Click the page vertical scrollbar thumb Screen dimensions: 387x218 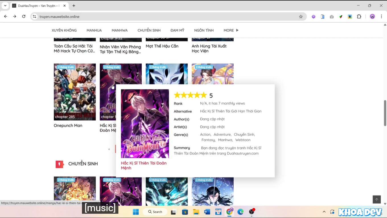(385, 113)
